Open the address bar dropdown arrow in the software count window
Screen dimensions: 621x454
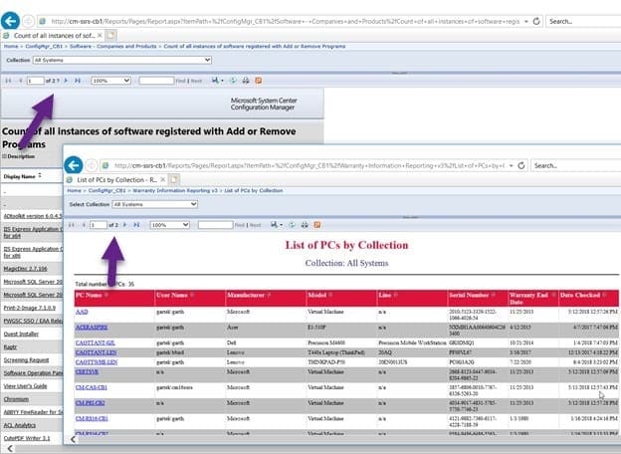(x=525, y=21)
